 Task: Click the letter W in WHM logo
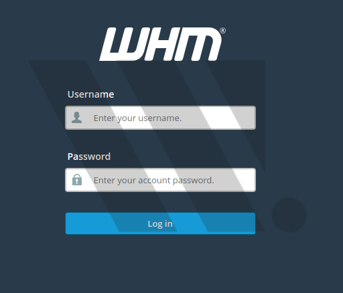122,44
